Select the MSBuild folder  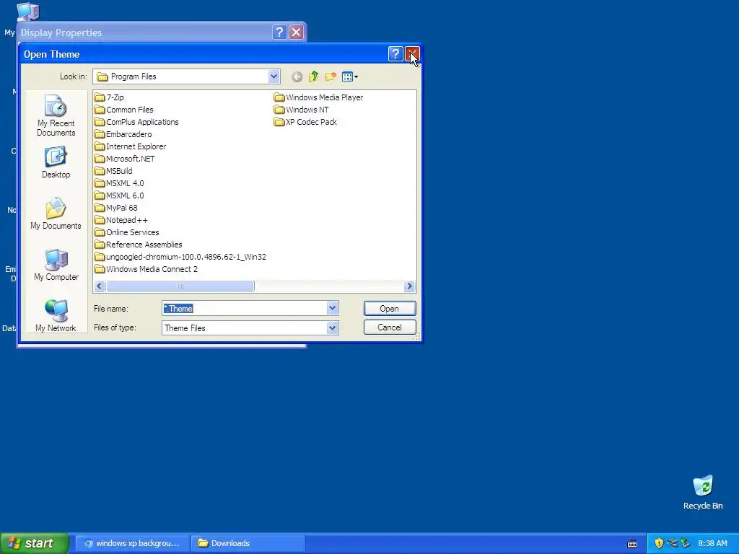tap(113, 171)
